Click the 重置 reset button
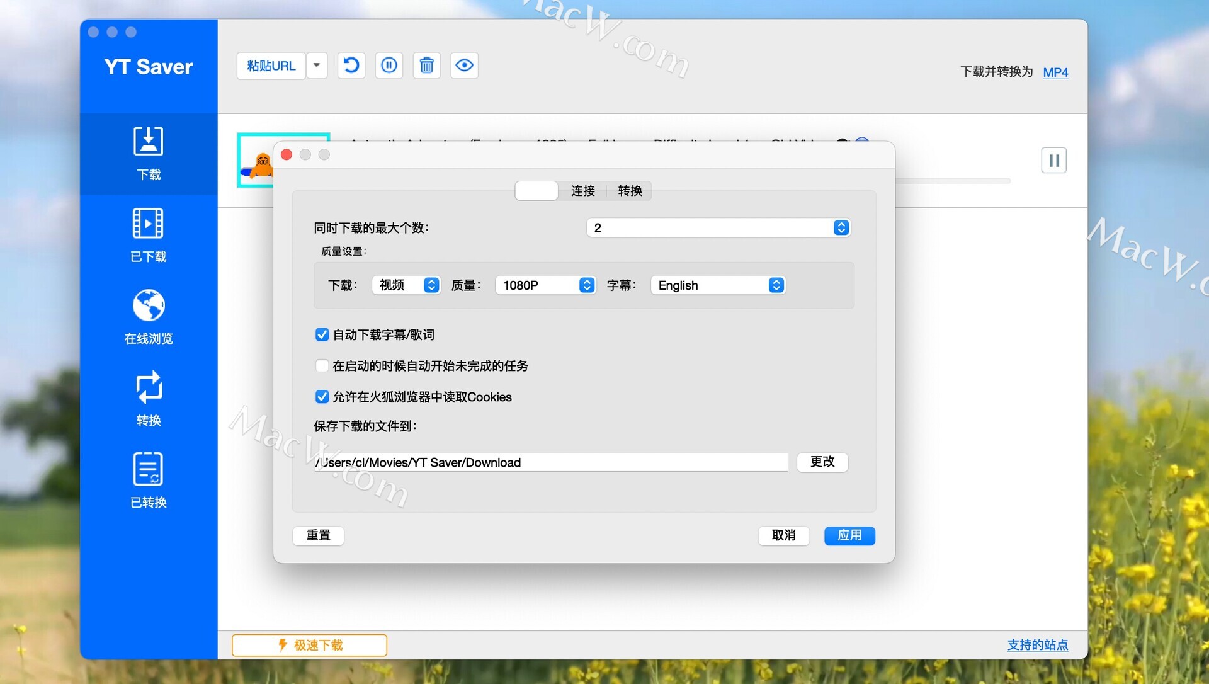Image resolution: width=1209 pixels, height=684 pixels. [319, 535]
